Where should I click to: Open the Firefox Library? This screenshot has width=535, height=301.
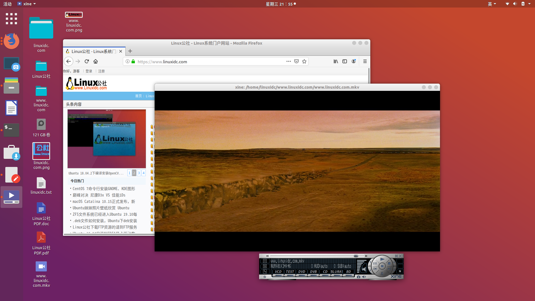click(335, 61)
